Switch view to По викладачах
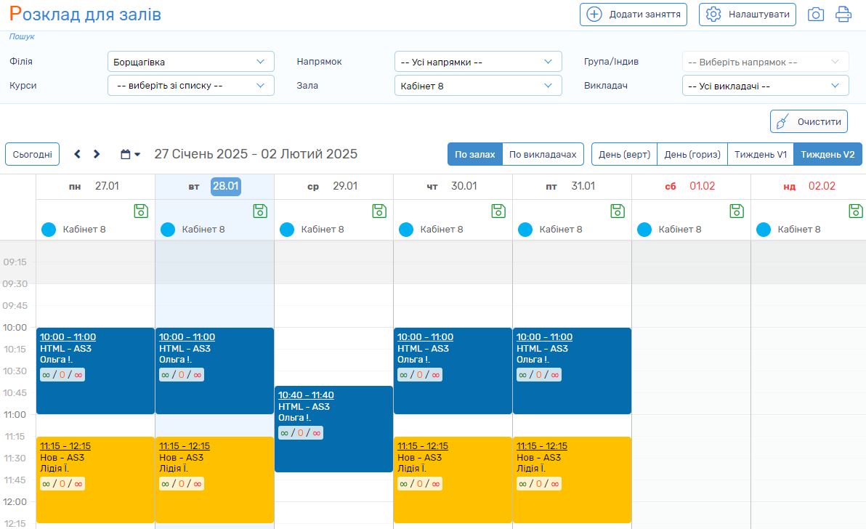Viewport: 866px width, 529px height. (543, 154)
